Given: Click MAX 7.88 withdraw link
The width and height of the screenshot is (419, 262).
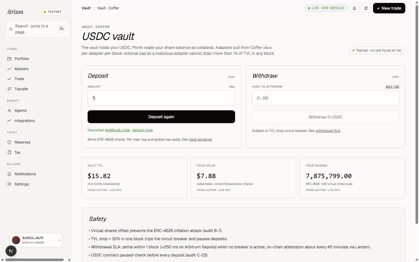Looking at the screenshot, I should 392,87.
